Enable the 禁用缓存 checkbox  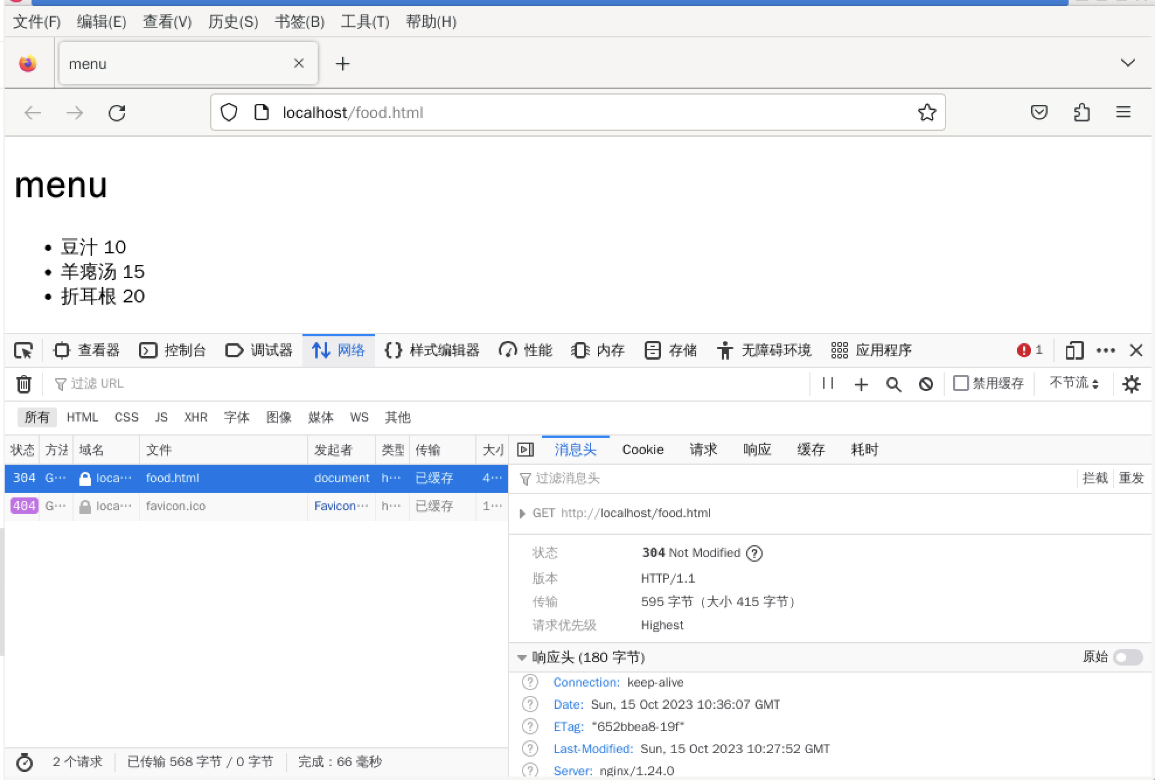(961, 383)
